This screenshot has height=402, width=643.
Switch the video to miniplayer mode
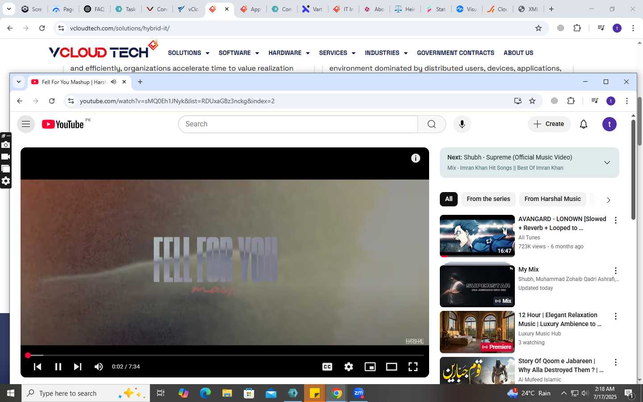point(370,367)
